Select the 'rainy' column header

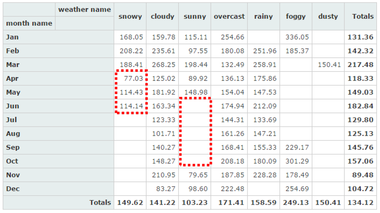click(x=263, y=16)
